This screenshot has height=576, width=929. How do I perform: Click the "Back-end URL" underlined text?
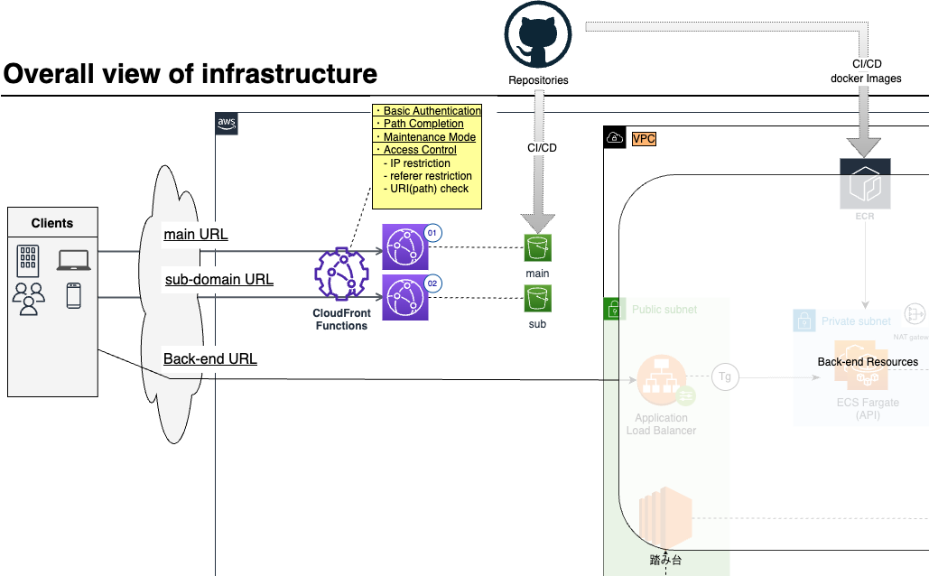click(209, 358)
